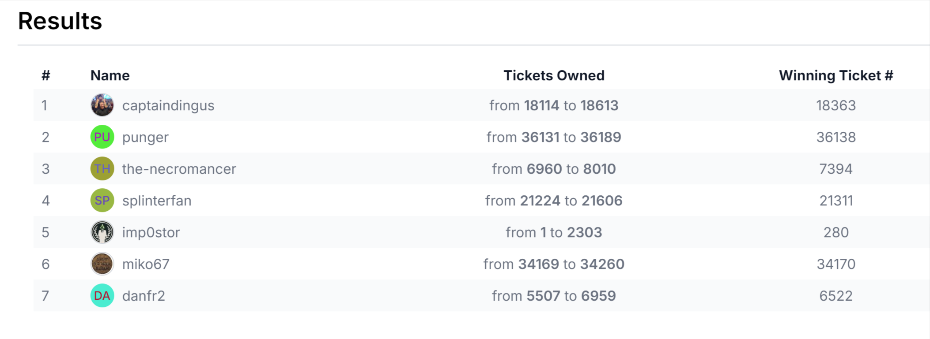930x339 pixels.
Task: Open captaindingus username link
Action: [x=168, y=106]
